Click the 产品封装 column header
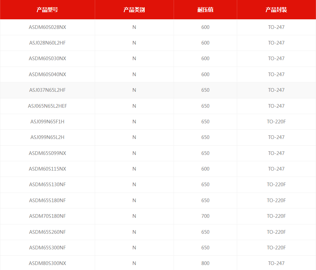 (x=276, y=10)
